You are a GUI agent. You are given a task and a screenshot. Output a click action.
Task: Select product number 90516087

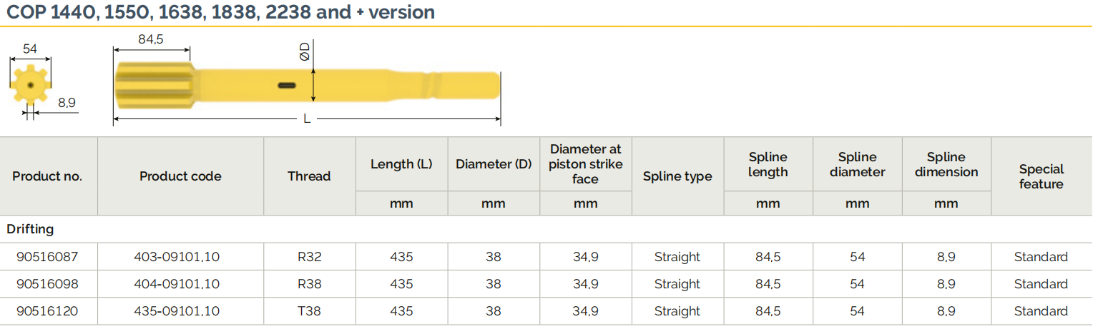47,257
